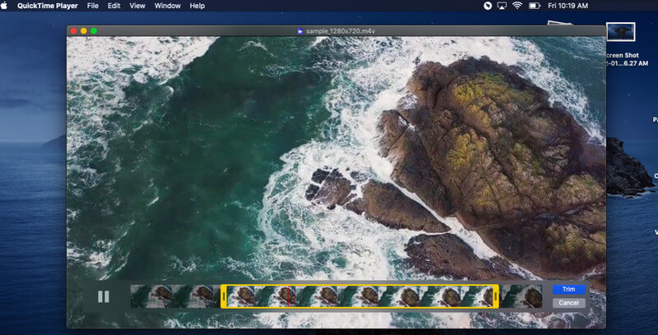The width and height of the screenshot is (658, 335).
Task: Click the AirPlay icon in menu bar
Action: [502, 6]
